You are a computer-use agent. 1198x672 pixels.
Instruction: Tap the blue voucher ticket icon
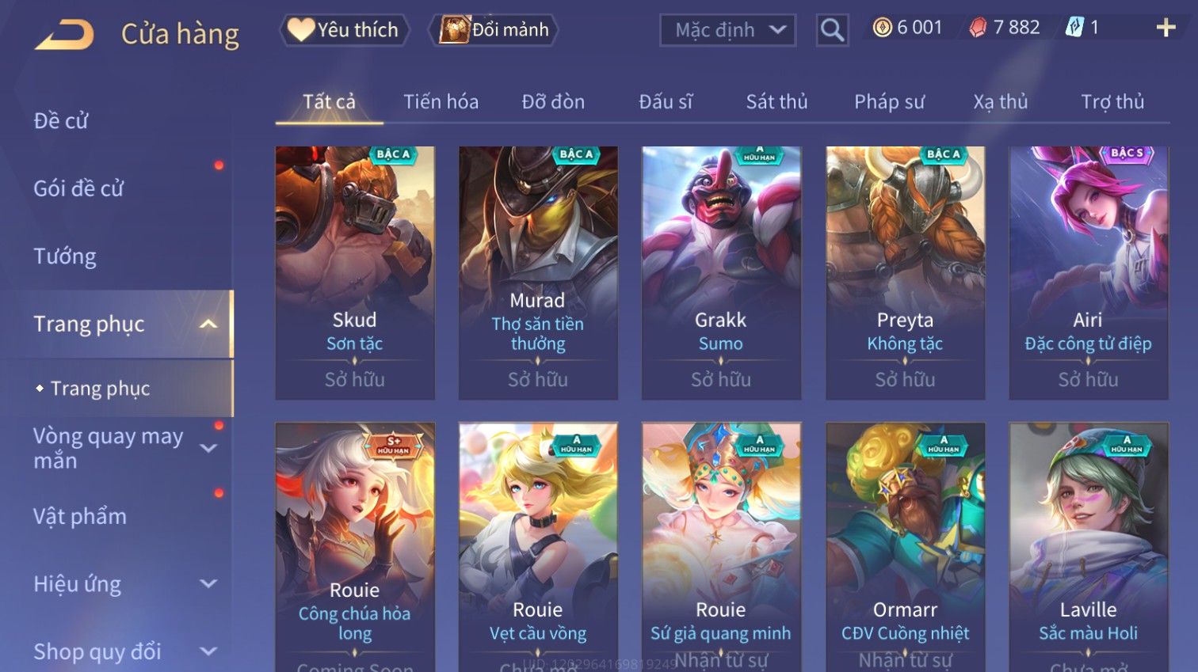[x=1074, y=28]
